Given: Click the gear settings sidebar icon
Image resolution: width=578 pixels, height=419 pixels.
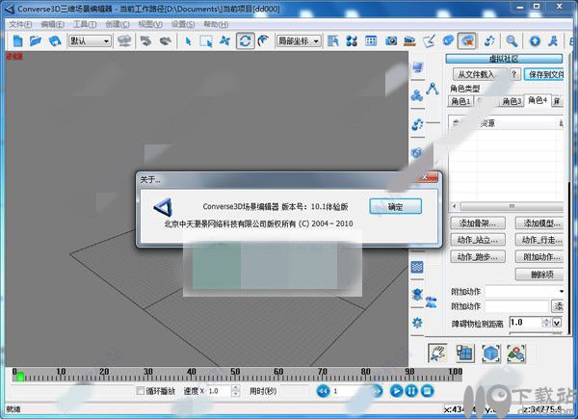Looking at the screenshot, I should pyautogui.click(x=417, y=323).
